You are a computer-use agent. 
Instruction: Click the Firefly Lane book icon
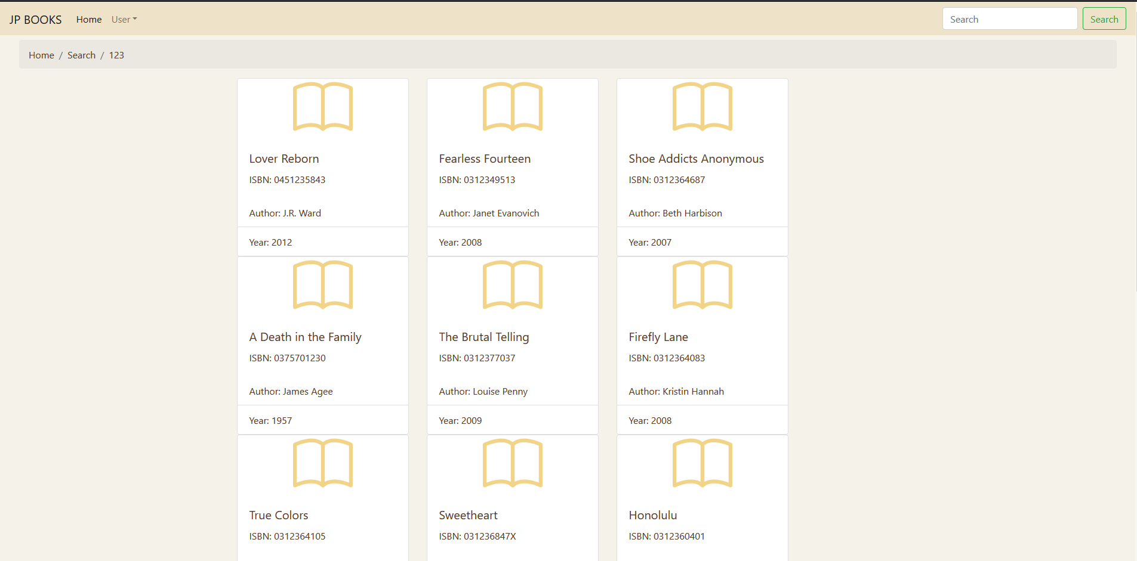coord(702,285)
